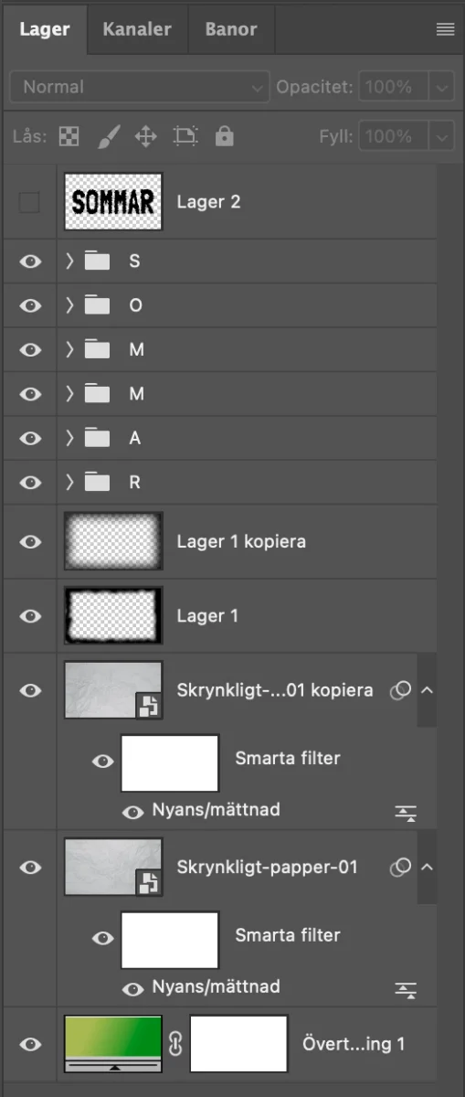Lock position move-arrows icon
The height and width of the screenshot is (1097, 465).
pyautogui.click(x=146, y=137)
